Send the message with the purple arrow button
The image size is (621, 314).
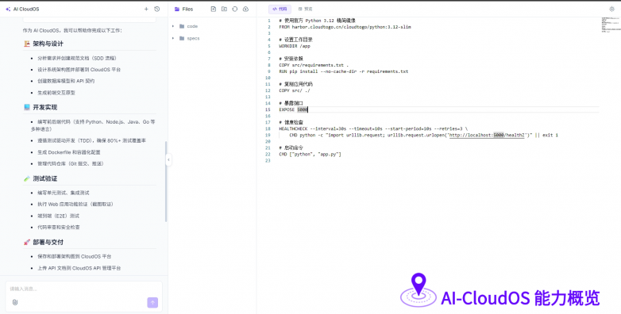(x=152, y=303)
